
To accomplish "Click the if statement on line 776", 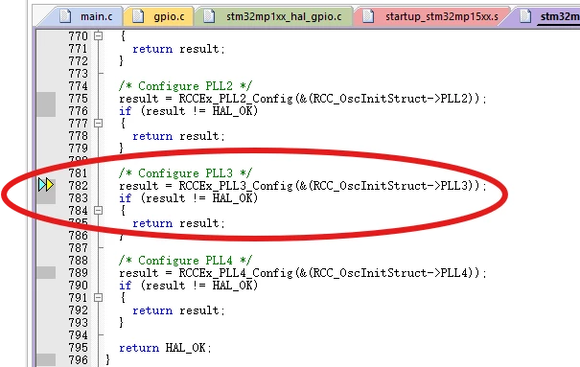I will click(188, 111).
